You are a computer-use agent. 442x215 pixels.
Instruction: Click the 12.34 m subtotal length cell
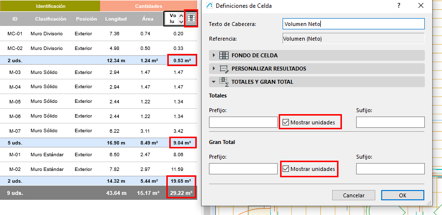(116, 60)
